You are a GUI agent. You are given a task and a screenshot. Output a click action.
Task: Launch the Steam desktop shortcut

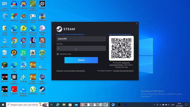(x=42, y=89)
